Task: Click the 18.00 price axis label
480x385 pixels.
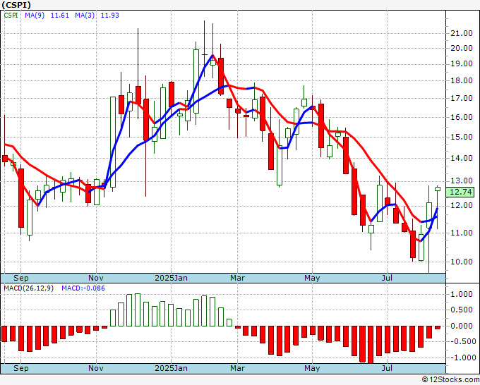Action: [x=462, y=80]
